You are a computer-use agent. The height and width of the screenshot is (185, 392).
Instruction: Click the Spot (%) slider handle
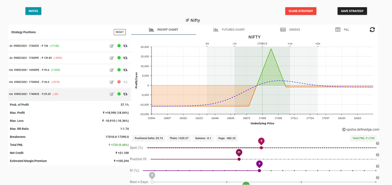261,148
